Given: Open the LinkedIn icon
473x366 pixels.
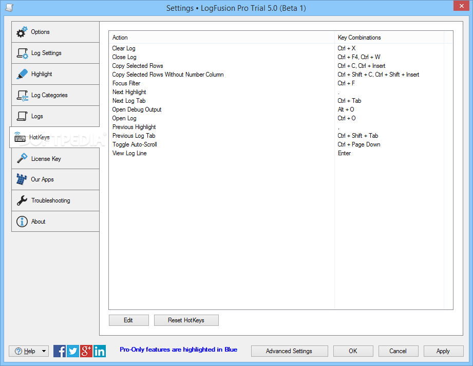Looking at the screenshot, I should tap(100, 351).
